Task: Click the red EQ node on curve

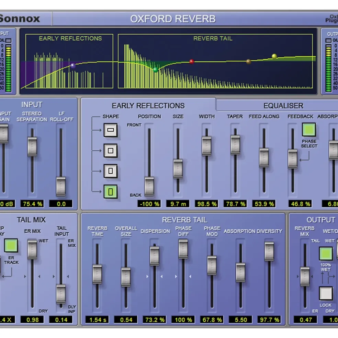Action: tap(192, 62)
